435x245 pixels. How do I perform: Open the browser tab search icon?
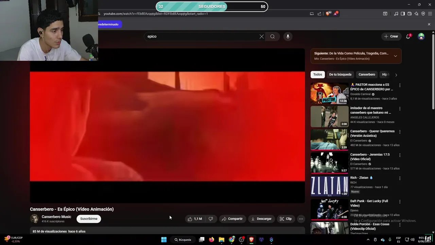pos(385,14)
